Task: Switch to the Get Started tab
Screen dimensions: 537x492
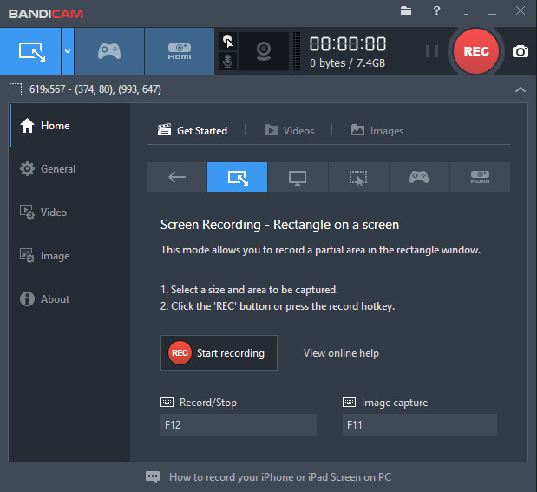Action: 192,130
